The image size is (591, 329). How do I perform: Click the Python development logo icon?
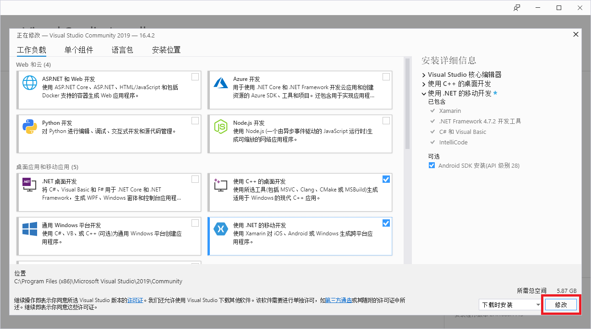[x=30, y=127]
